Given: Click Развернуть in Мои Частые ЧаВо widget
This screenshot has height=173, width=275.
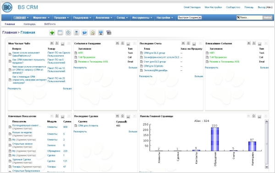Looking at the screenshot, I should coord(14,89).
